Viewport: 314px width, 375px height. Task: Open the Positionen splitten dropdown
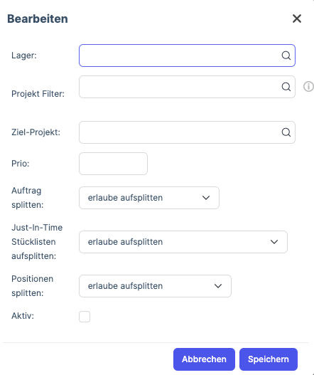pyautogui.click(x=155, y=286)
